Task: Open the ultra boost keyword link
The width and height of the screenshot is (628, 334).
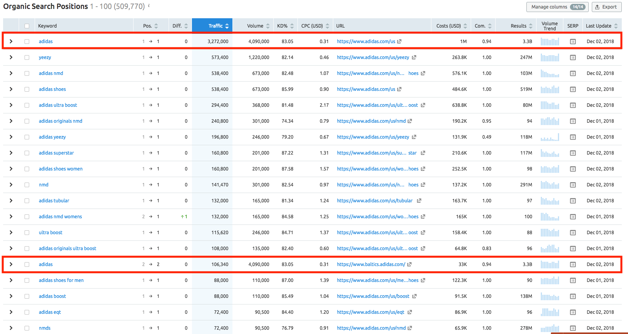Action: [51, 233]
